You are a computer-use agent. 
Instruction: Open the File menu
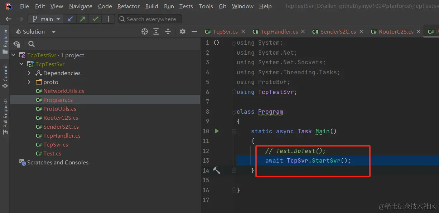tap(24, 6)
